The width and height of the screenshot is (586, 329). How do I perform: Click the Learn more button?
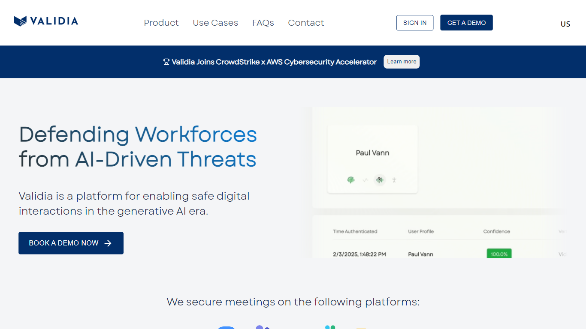pos(402,62)
